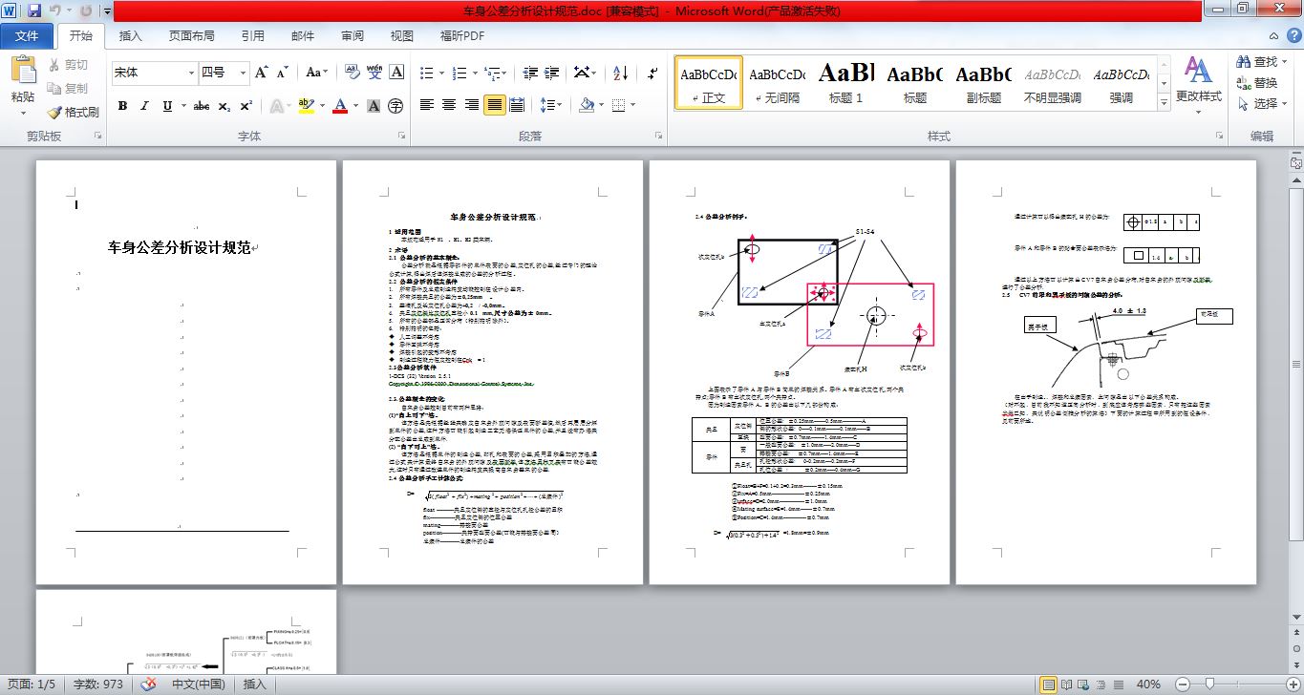Toggle italic formatting

145,106
